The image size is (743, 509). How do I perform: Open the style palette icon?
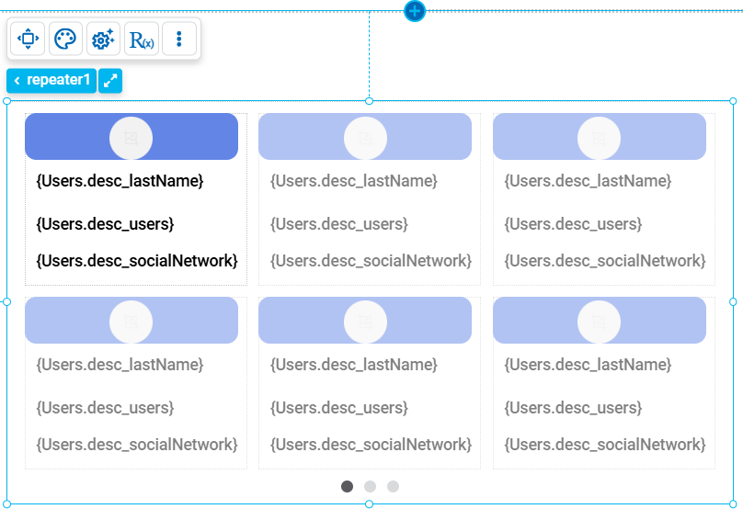65,40
